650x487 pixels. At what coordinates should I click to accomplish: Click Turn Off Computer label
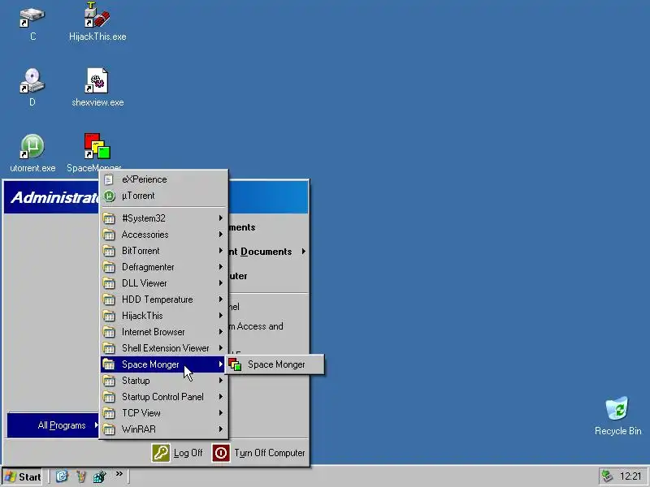tap(270, 453)
